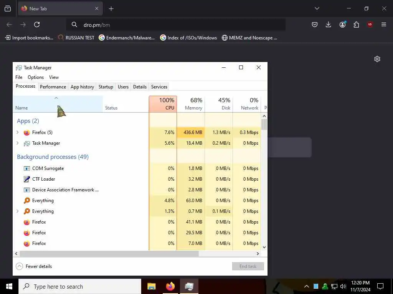Viewport: 393px width, 294px height.
Task: Sort by Memory column header
Action: [x=191, y=104]
